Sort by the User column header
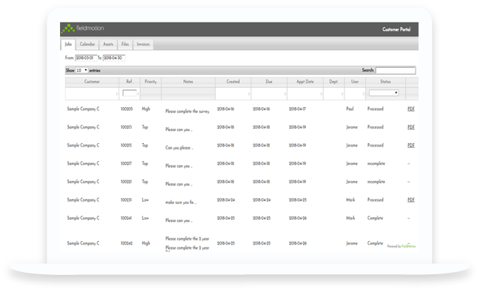The height and width of the screenshot is (289, 480). click(355, 82)
